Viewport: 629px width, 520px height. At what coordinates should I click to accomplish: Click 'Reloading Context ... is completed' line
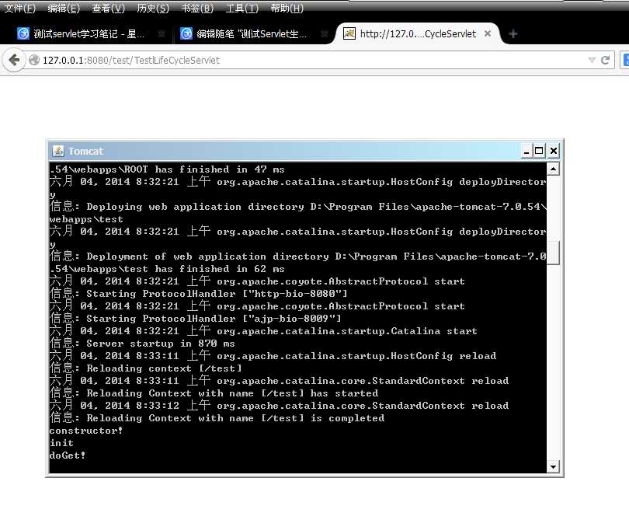click(x=217, y=418)
